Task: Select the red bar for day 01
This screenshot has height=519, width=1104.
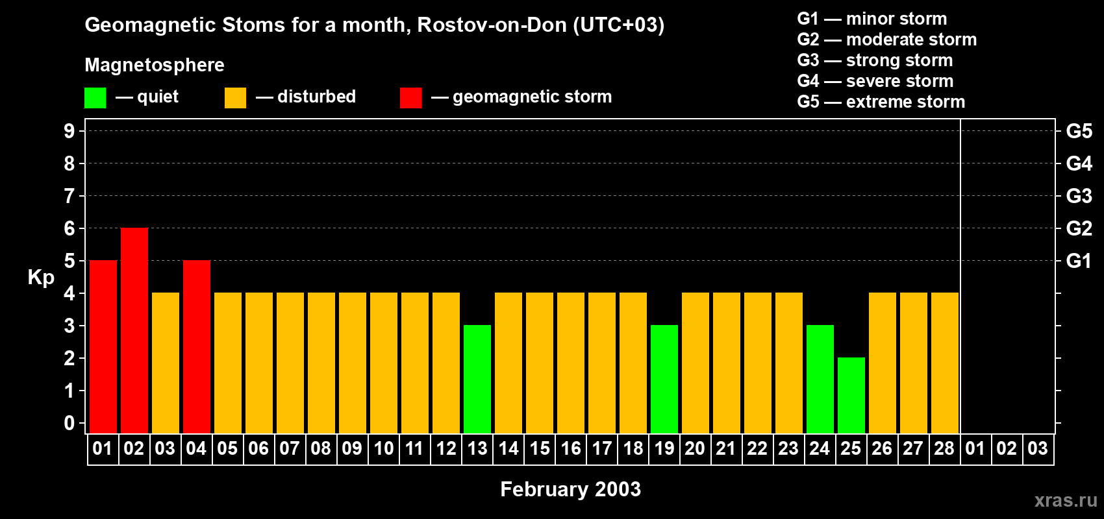Action: tap(103, 346)
